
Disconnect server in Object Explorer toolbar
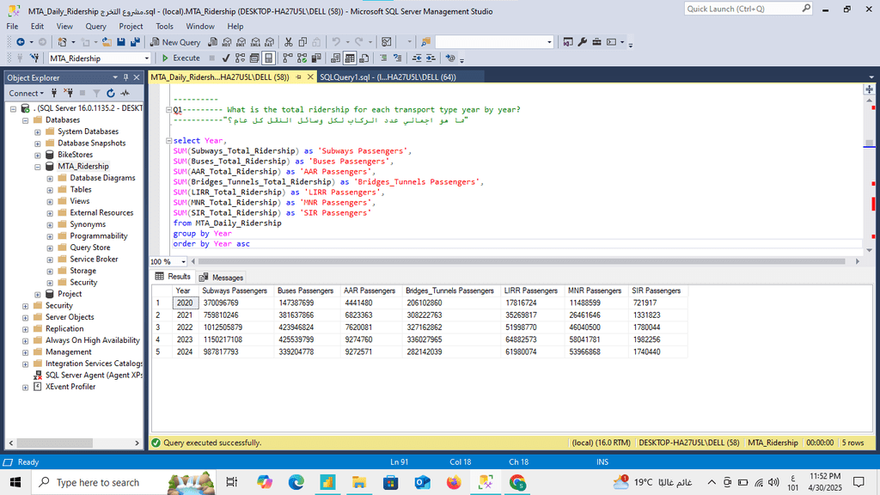tap(68, 93)
